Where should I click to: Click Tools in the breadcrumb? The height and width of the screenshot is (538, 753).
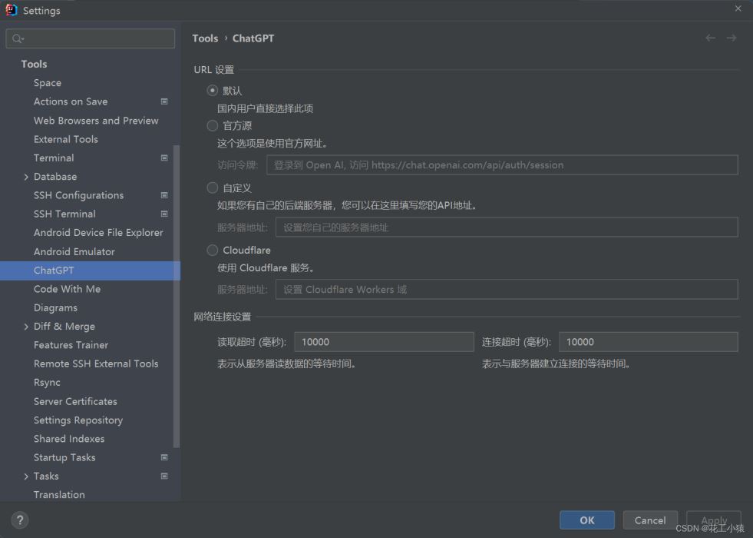tap(205, 38)
